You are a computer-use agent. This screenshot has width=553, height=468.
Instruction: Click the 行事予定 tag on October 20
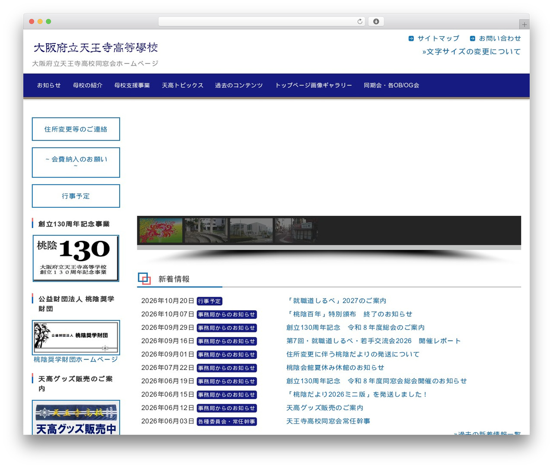coord(210,301)
